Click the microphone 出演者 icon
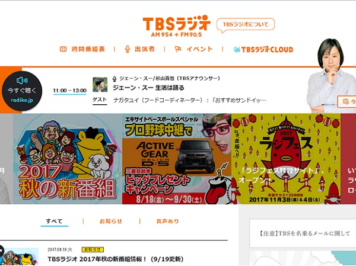 128,49
